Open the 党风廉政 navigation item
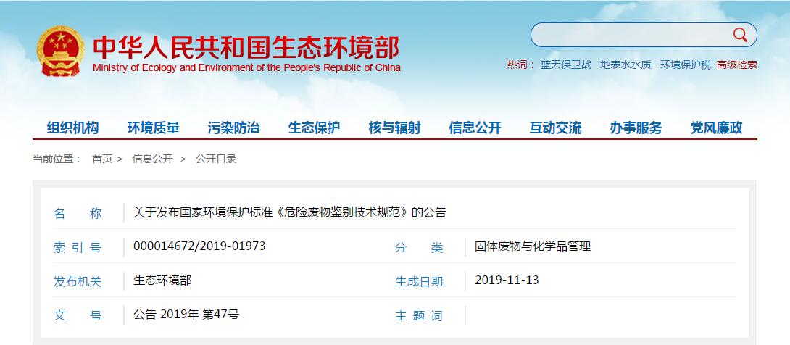 [x=716, y=128]
